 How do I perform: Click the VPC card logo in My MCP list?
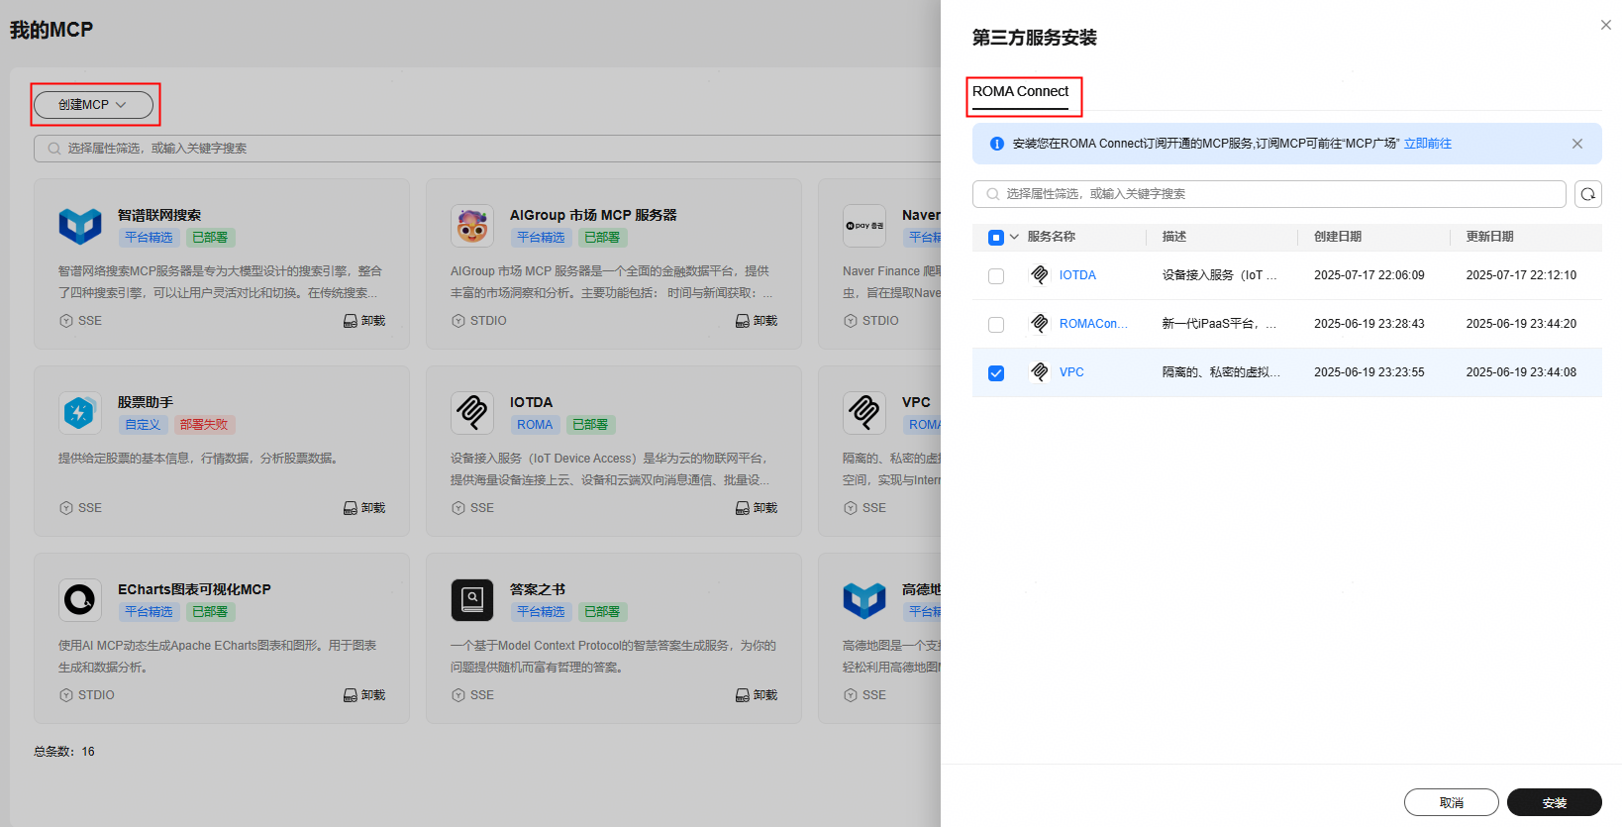tap(864, 413)
